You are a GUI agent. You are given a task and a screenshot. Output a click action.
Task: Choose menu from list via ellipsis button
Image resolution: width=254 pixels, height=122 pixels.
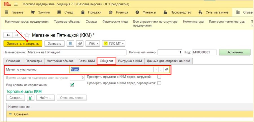tap(161, 69)
